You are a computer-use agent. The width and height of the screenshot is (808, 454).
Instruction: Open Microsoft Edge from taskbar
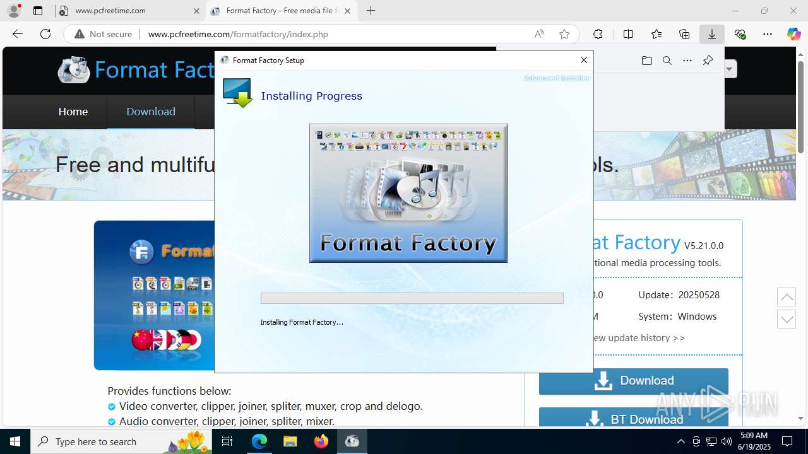pyautogui.click(x=259, y=441)
